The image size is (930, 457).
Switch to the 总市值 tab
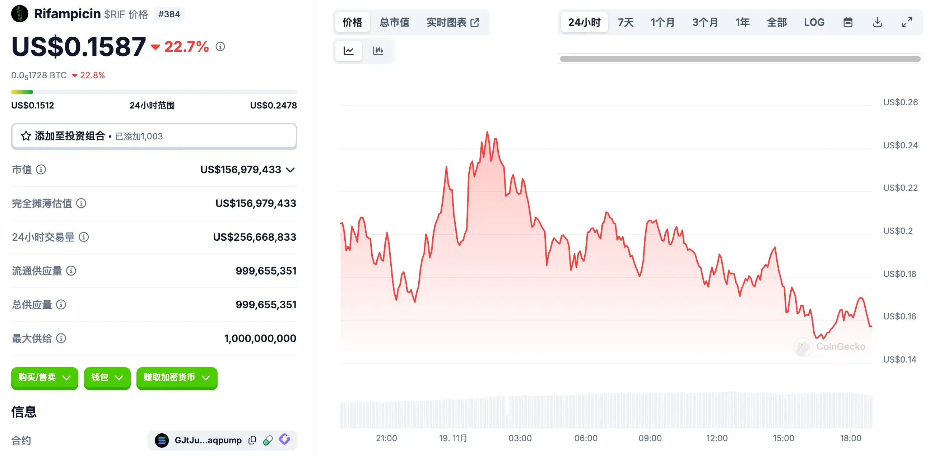[x=394, y=22]
